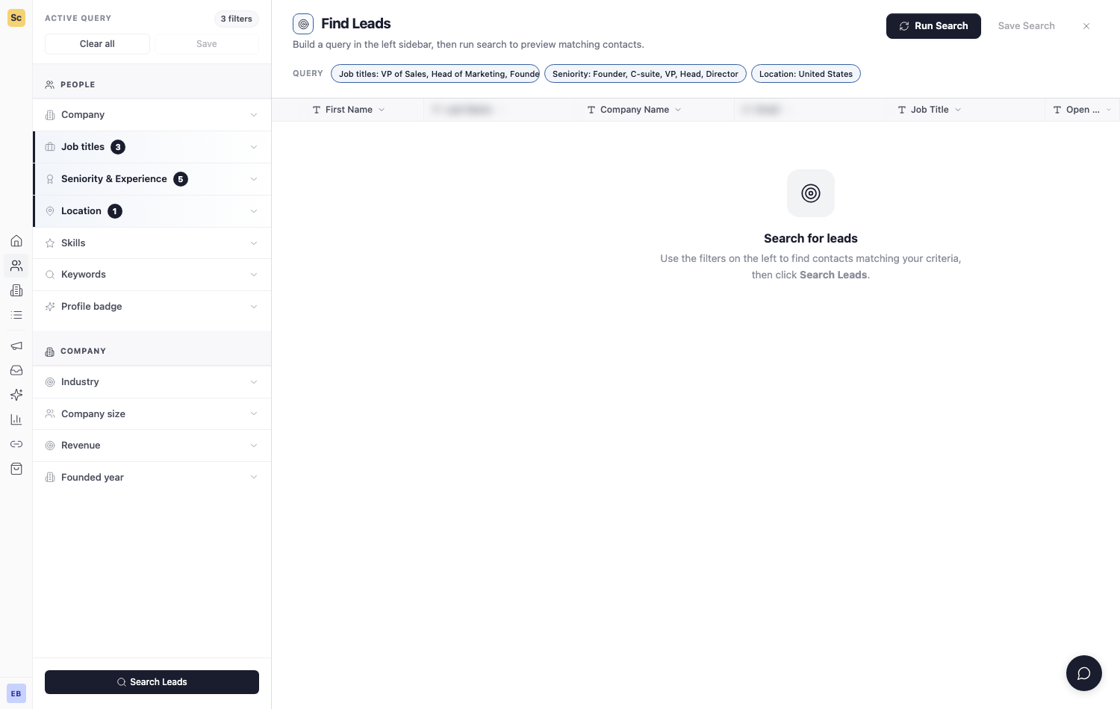This screenshot has width=1120, height=709.
Task: Open the Marketplace bag icon
Action: (x=16, y=469)
